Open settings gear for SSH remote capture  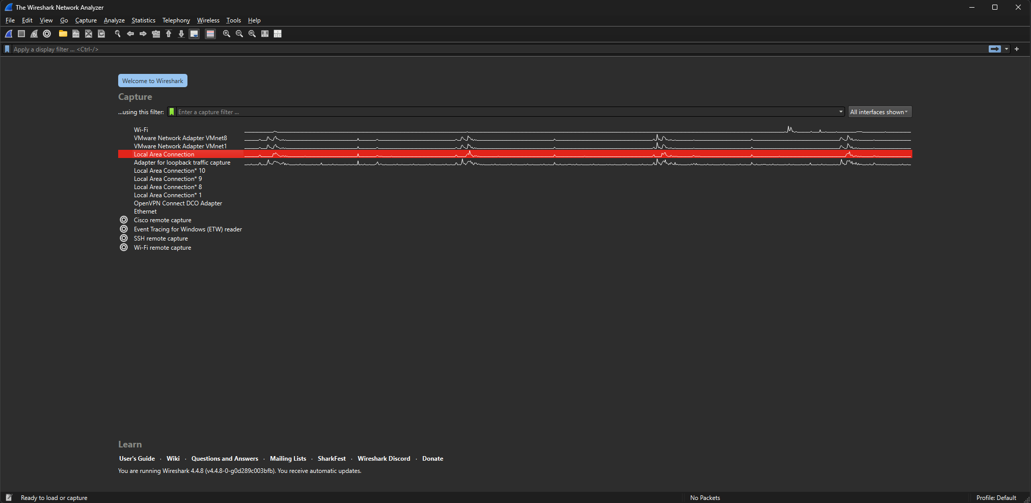124,238
